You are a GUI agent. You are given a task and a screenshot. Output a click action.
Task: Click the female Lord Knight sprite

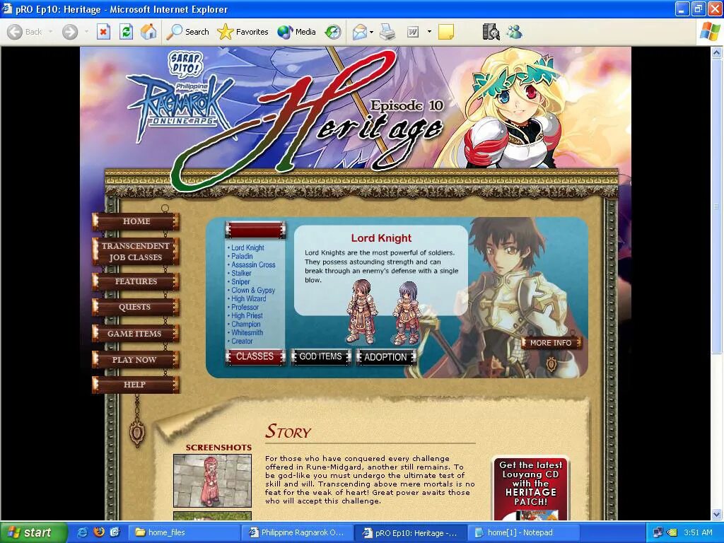click(407, 313)
